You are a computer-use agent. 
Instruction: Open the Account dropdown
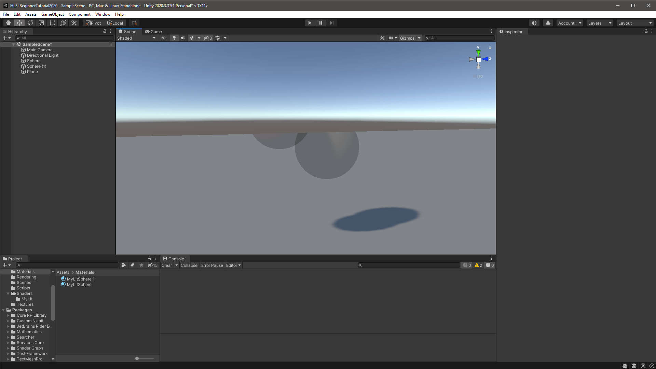coord(570,23)
